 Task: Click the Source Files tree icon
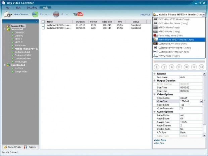coord(8,26)
